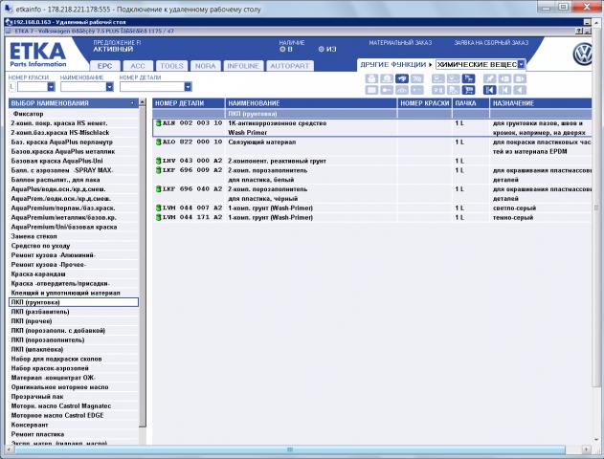Image resolution: width=604 pixels, height=459 pixels.
Task: Expand the ХИМИЧЕСКИЕ ВЕЩЕС functions dropdown
Action: [x=521, y=64]
